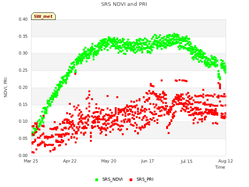This screenshot has height=187, width=249.
Task: Click the 0.20 y-axis tick label
Action: point(23,87)
